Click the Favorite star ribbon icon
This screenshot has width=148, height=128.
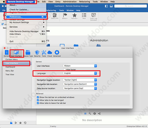tap(75, 15)
